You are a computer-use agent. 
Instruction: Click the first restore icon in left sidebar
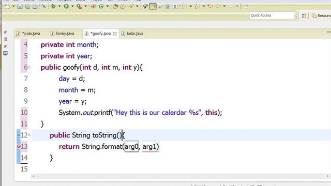[5, 32]
